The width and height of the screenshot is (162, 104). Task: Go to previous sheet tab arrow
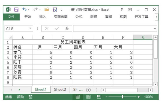pos(11,90)
